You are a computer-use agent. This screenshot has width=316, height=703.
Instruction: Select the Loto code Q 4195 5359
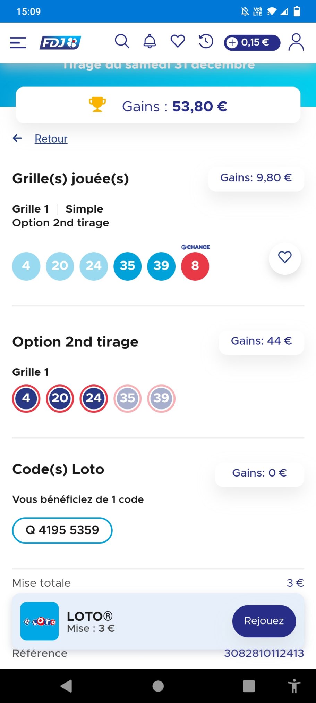point(62,530)
